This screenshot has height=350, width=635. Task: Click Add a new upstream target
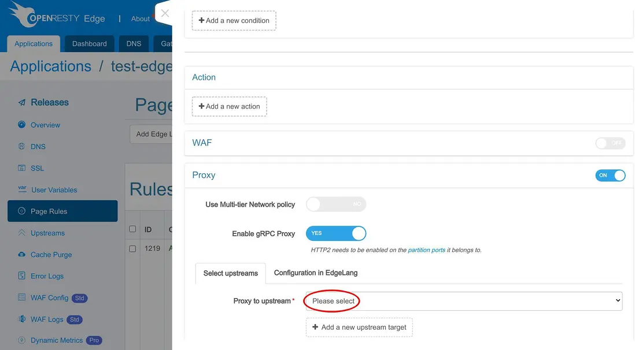tap(359, 327)
